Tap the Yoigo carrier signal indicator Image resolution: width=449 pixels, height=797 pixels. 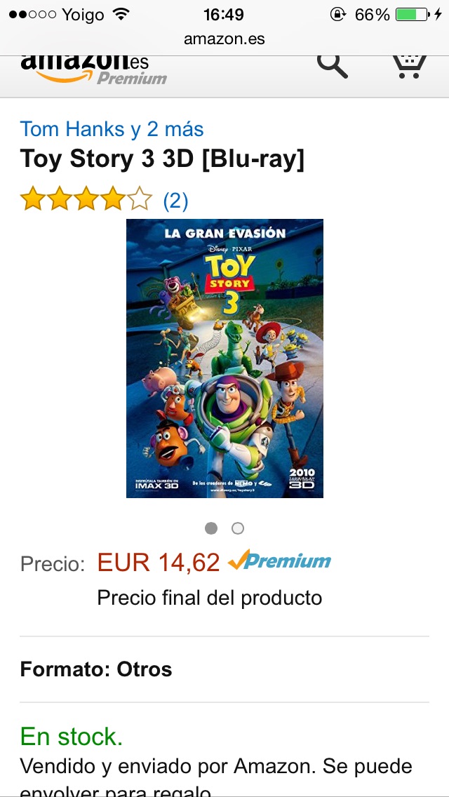tap(58, 15)
